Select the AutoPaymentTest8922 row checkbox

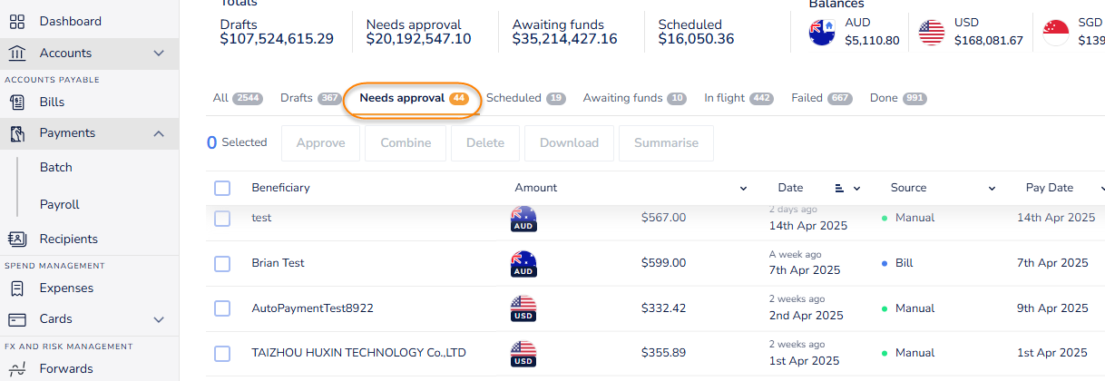(x=222, y=308)
